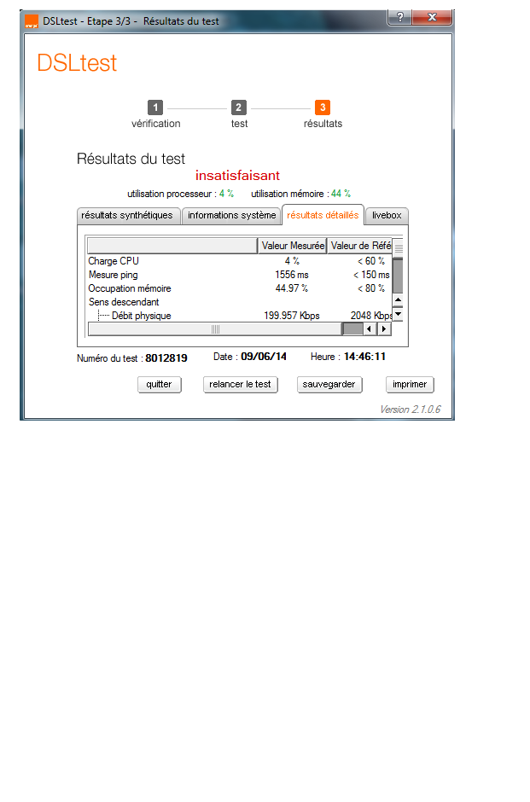Screen dimensions: 530x802
Task: Click the Valeur de Référence column header
Action: 359,246
